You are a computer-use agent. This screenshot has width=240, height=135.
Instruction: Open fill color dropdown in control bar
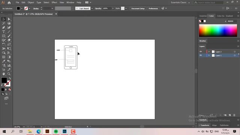[22, 8]
